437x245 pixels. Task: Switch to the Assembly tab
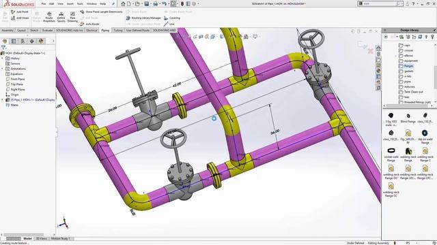tap(8, 30)
